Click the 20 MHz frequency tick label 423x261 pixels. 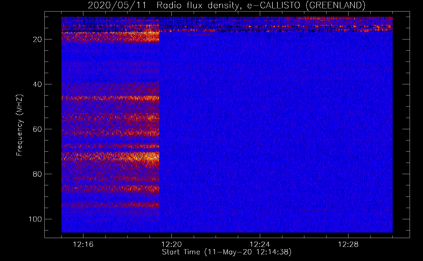click(37, 39)
